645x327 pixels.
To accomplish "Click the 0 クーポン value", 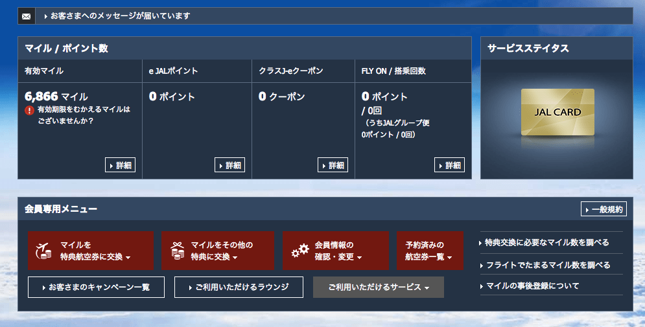I will [282, 96].
